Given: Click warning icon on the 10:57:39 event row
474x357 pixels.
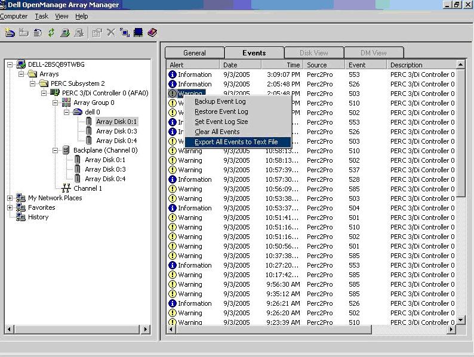Looking at the screenshot, I should click(x=173, y=170).
